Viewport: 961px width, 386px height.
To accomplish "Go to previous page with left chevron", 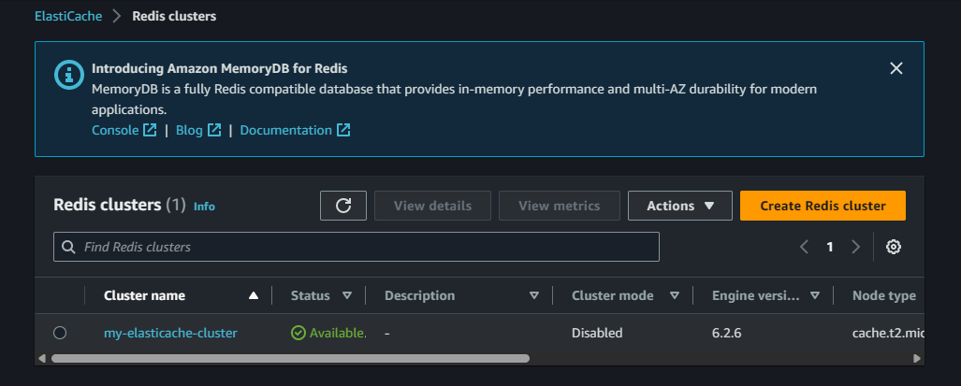I will pos(805,247).
